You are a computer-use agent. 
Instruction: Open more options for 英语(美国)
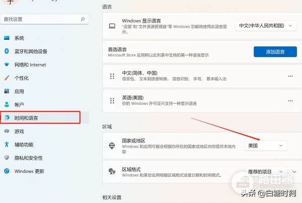tap(290, 101)
